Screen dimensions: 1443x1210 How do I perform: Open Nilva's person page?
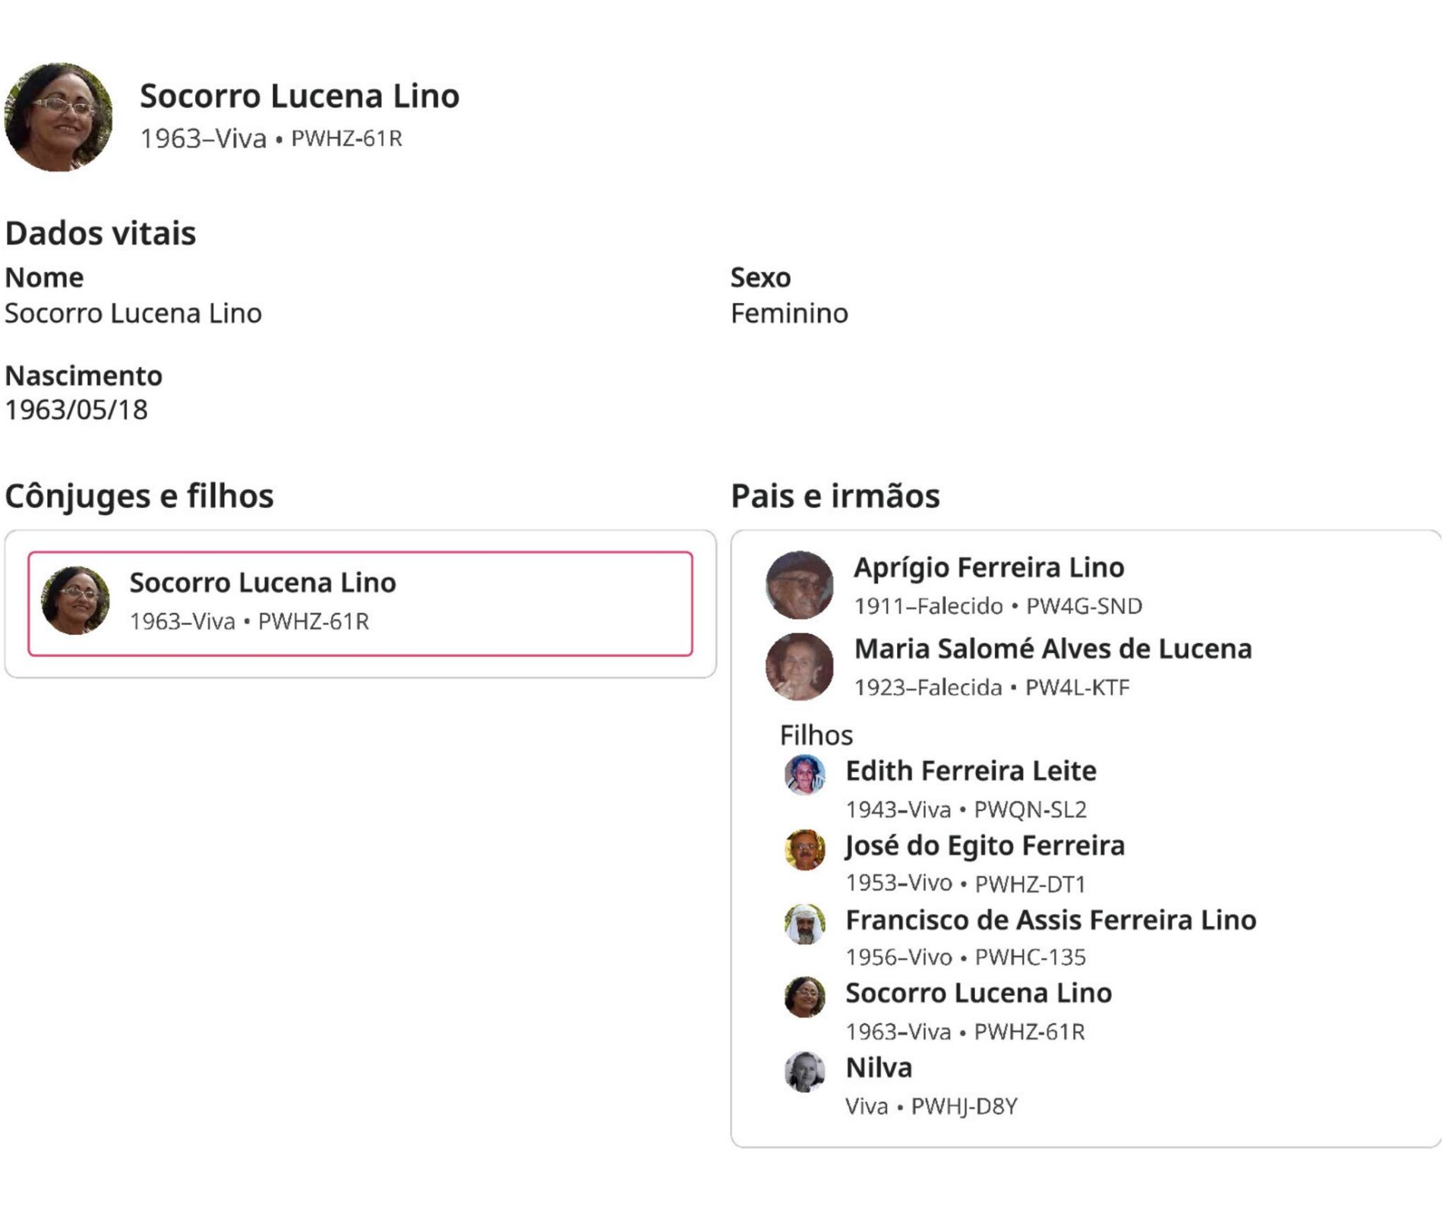[x=878, y=1068]
